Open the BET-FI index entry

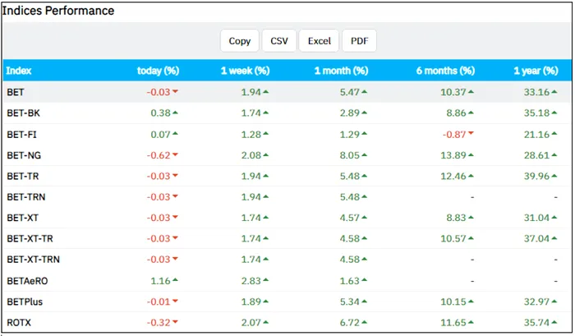(21, 133)
